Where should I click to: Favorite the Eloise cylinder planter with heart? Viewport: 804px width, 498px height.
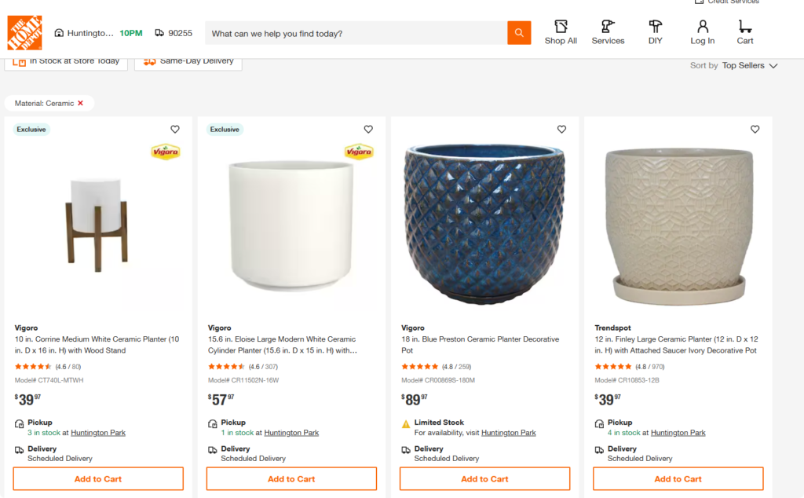(368, 130)
